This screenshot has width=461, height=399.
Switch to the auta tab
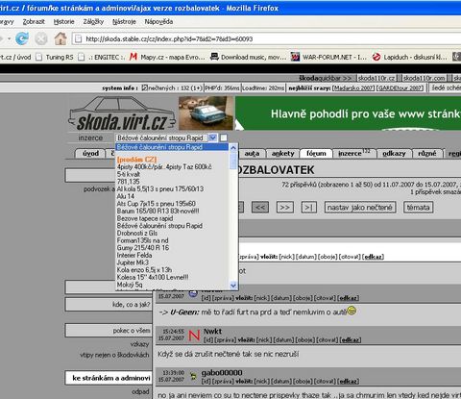[252, 154]
